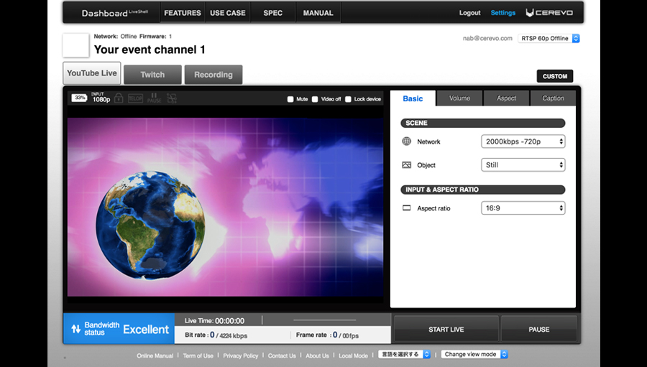Switch to the Volume tab
The height and width of the screenshot is (367, 647).
tap(459, 98)
